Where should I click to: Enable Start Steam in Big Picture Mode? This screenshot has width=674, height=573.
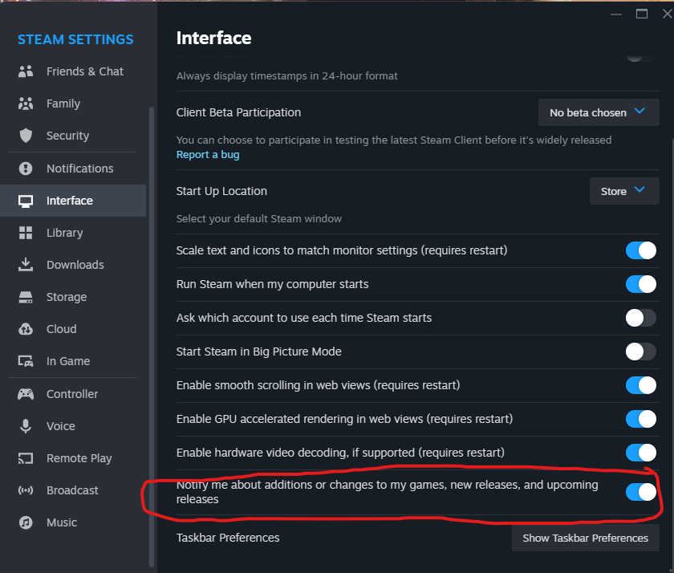[641, 352]
